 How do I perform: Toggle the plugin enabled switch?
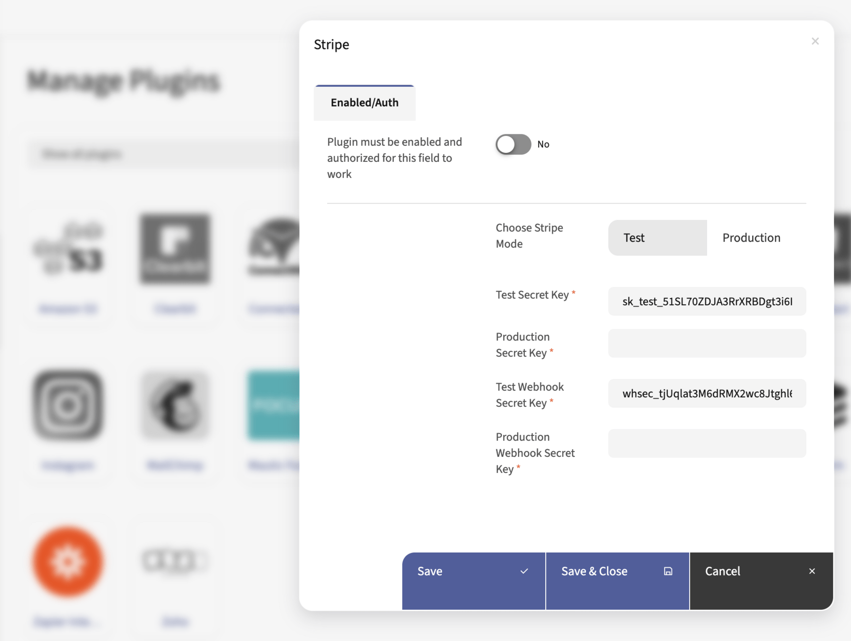513,144
